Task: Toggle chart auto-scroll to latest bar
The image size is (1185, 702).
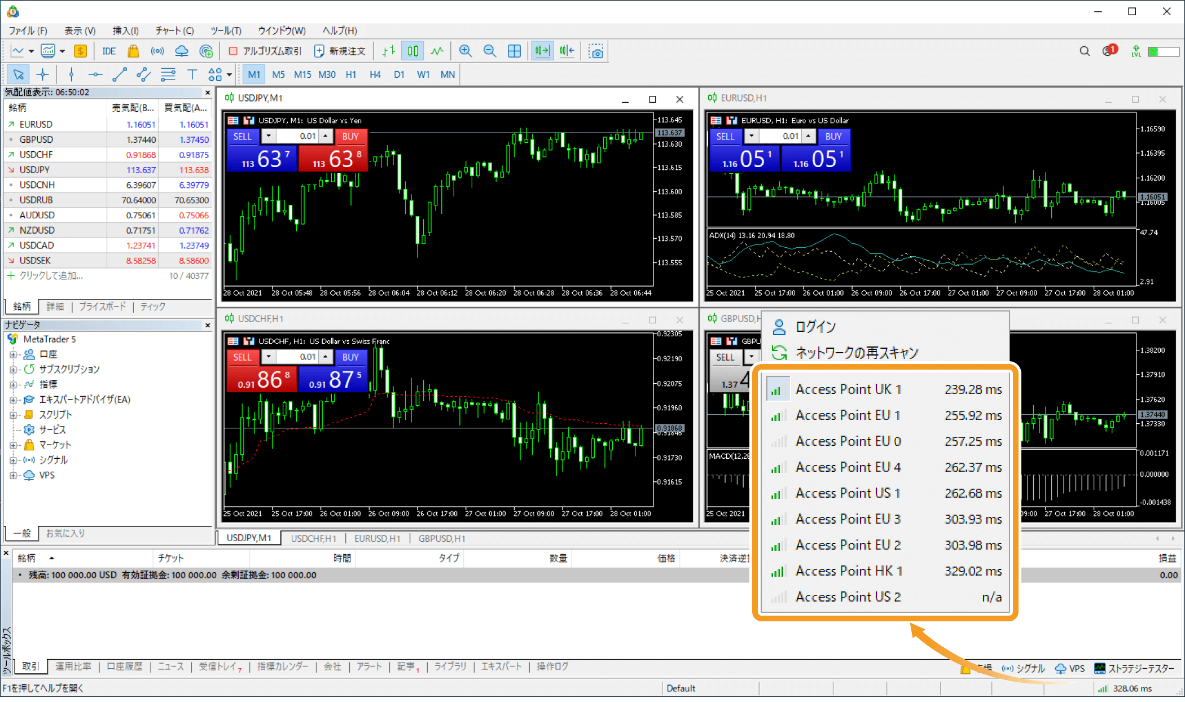Action: pos(542,51)
